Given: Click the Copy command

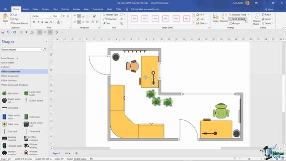Looking at the screenshot, I should tap(14, 19).
